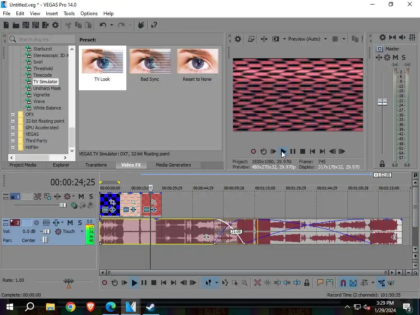Click the Undo arrow icon
Screen dimensions: 420x315
[103, 25]
